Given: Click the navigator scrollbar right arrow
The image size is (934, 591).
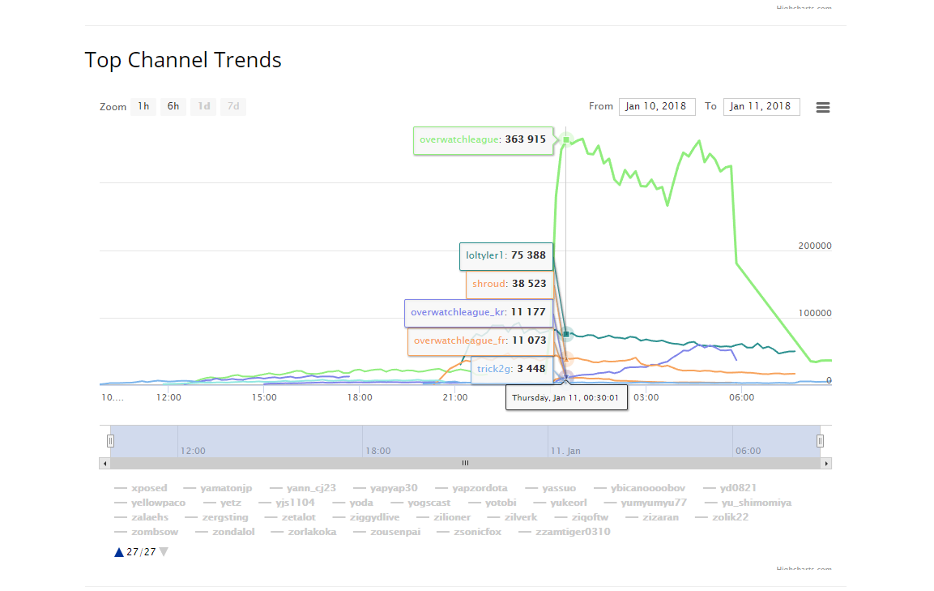Looking at the screenshot, I should click(826, 464).
